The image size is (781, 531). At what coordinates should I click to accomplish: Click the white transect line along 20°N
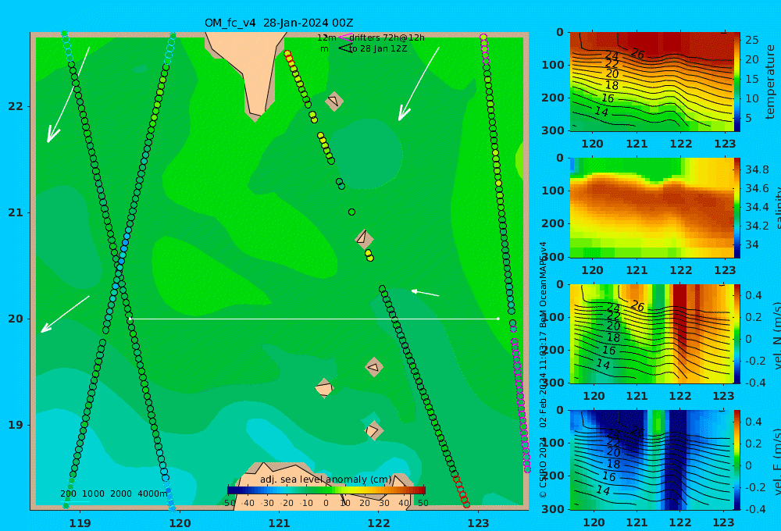(x=314, y=319)
